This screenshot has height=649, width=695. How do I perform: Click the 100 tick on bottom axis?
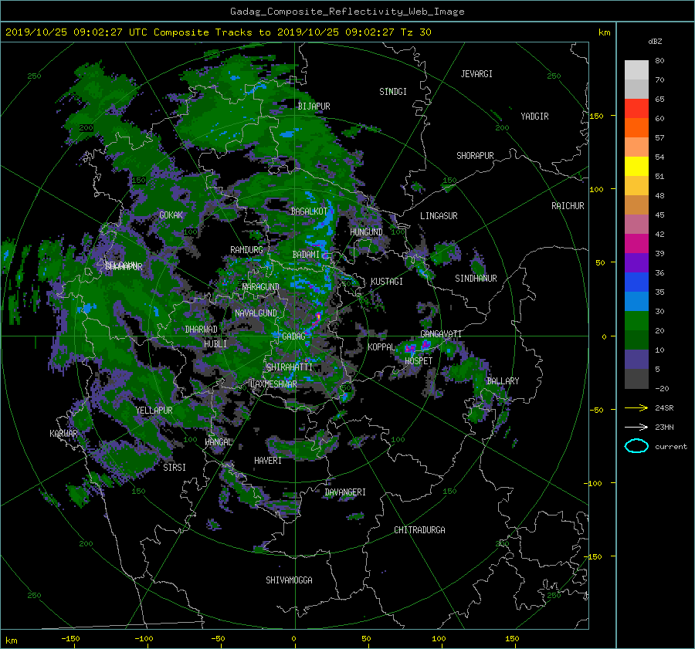tap(439, 638)
